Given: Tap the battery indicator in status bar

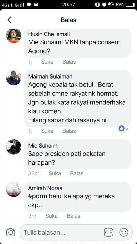Looking at the screenshot, I should (130, 5).
